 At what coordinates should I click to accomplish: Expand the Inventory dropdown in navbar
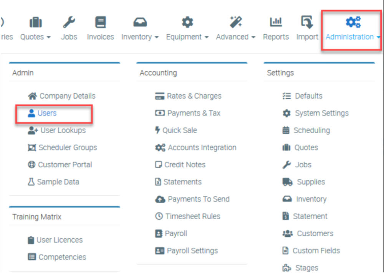coord(140,37)
